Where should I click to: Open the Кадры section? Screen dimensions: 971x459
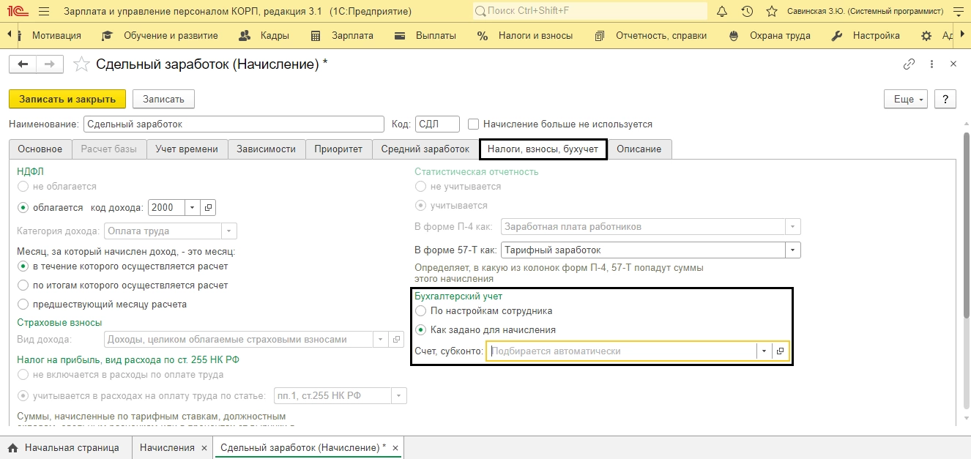(264, 35)
